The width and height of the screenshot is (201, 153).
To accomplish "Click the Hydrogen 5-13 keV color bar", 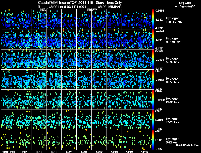I will click(153, 140).
